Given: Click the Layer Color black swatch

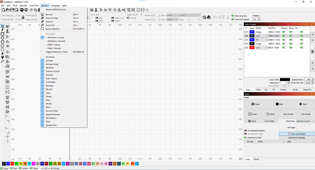Looking at the screenshot, I should click(285, 79).
